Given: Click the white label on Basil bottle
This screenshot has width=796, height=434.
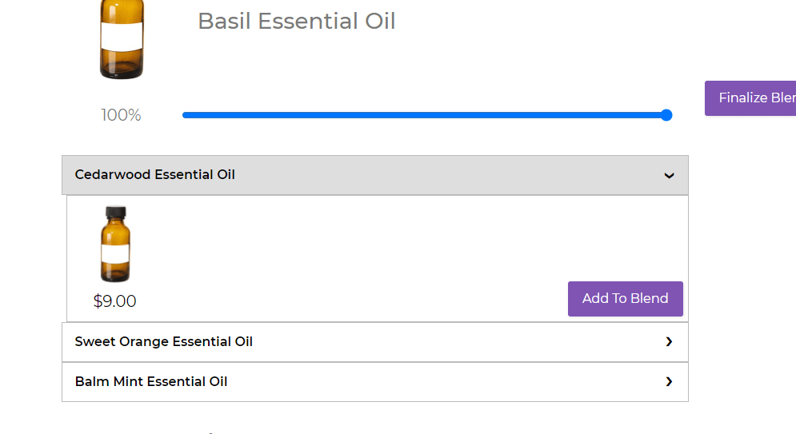Looking at the screenshot, I should click(x=122, y=36).
